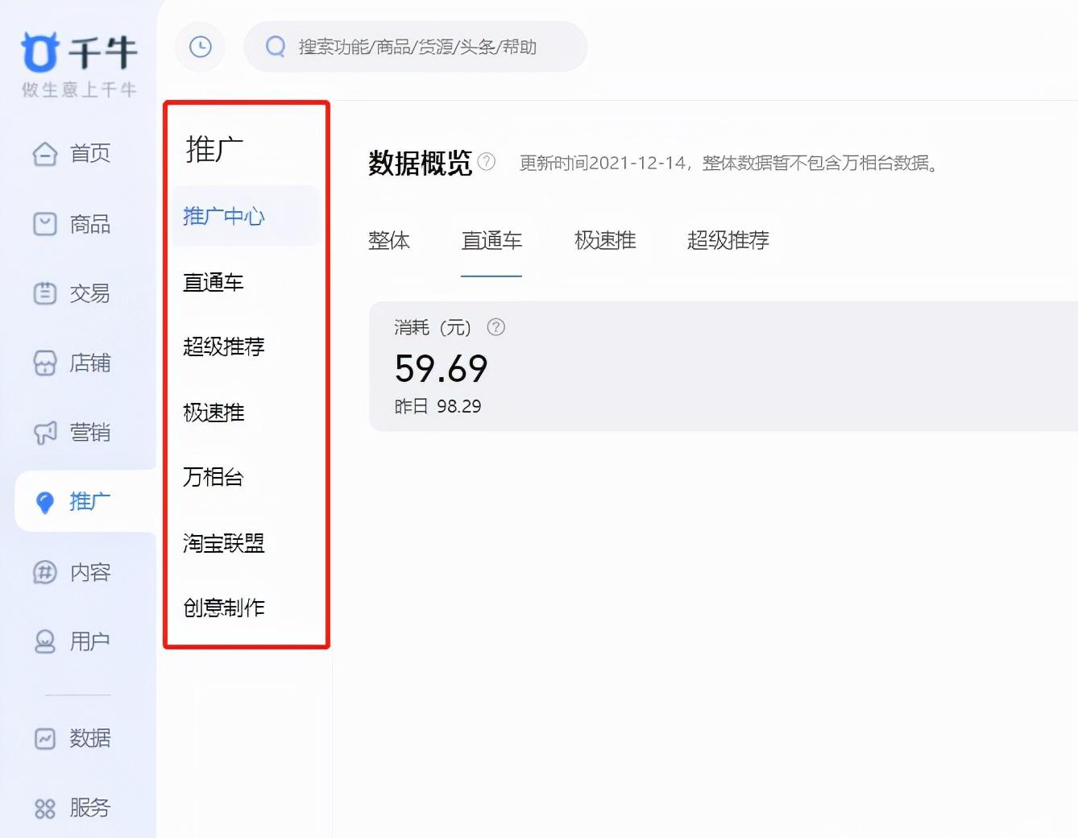Open 创意制作 in the promotion list
1078x838 pixels.
(225, 608)
